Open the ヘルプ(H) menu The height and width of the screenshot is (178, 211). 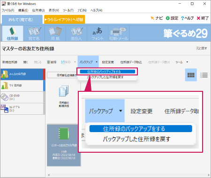click(x=96, y=10)
